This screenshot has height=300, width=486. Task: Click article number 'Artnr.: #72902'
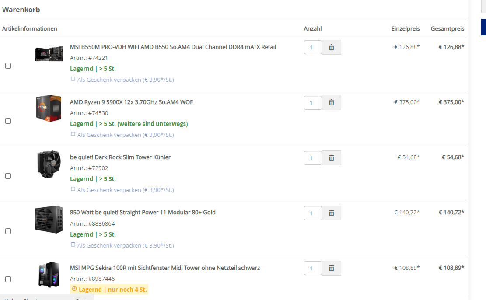89,168
